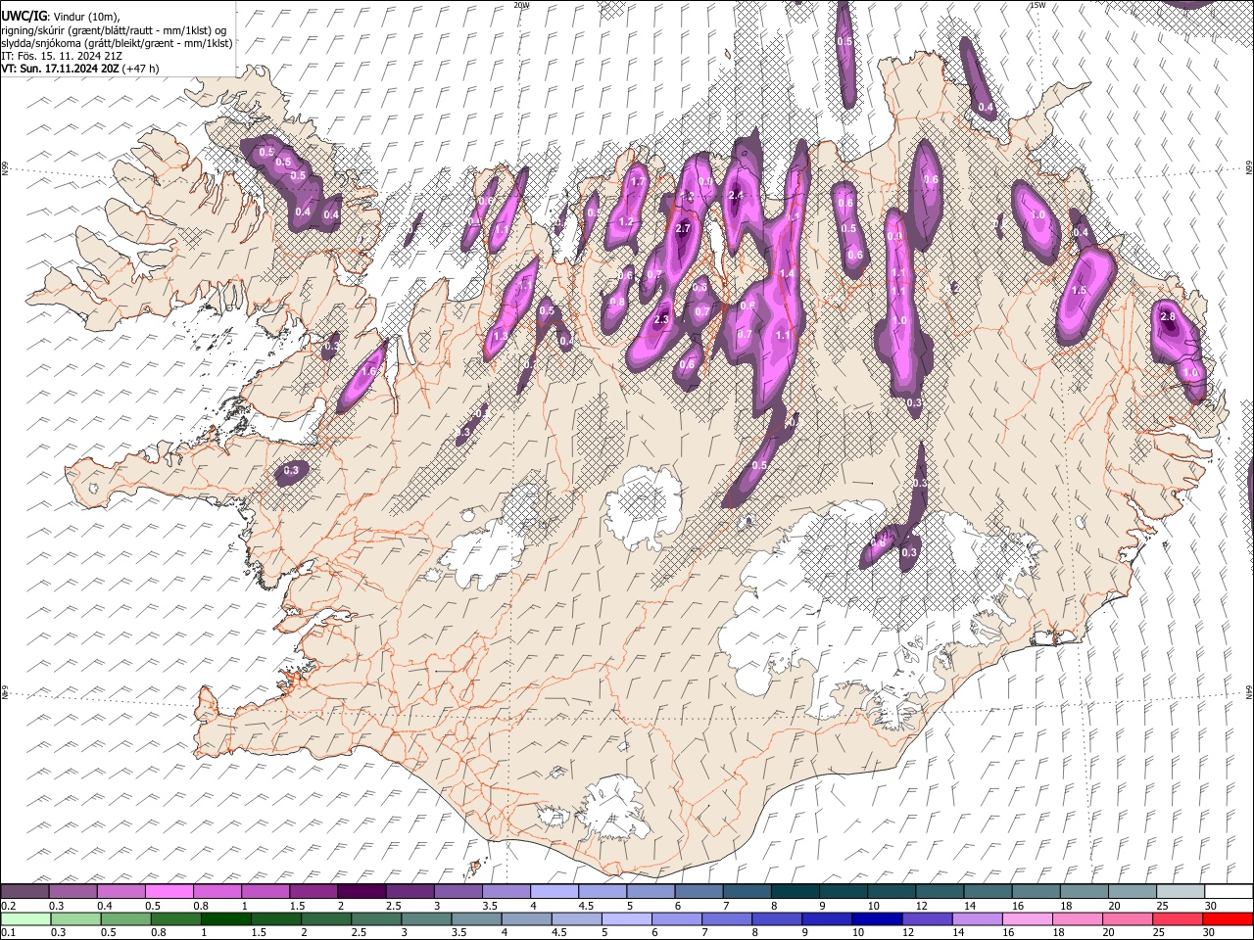
Task: Click the 20W longitude label at the top
Action: (521, 5)
